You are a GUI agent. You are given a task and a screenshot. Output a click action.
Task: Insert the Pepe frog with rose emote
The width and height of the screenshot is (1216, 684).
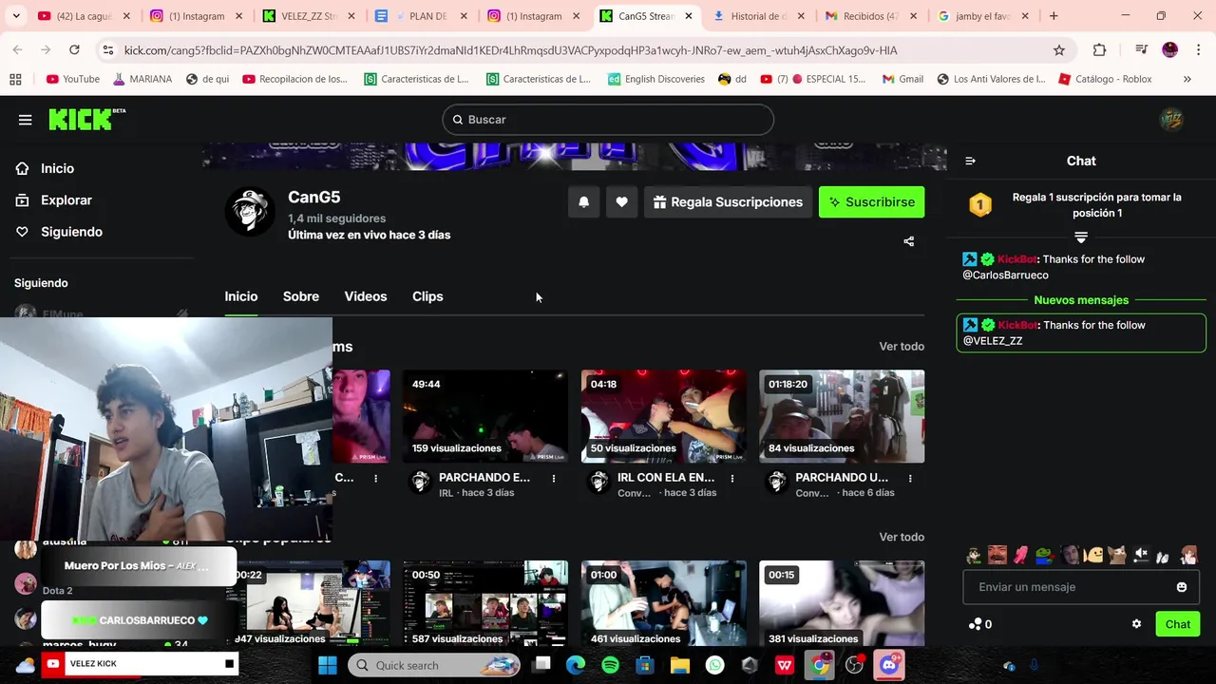[x=1044, y=556]
